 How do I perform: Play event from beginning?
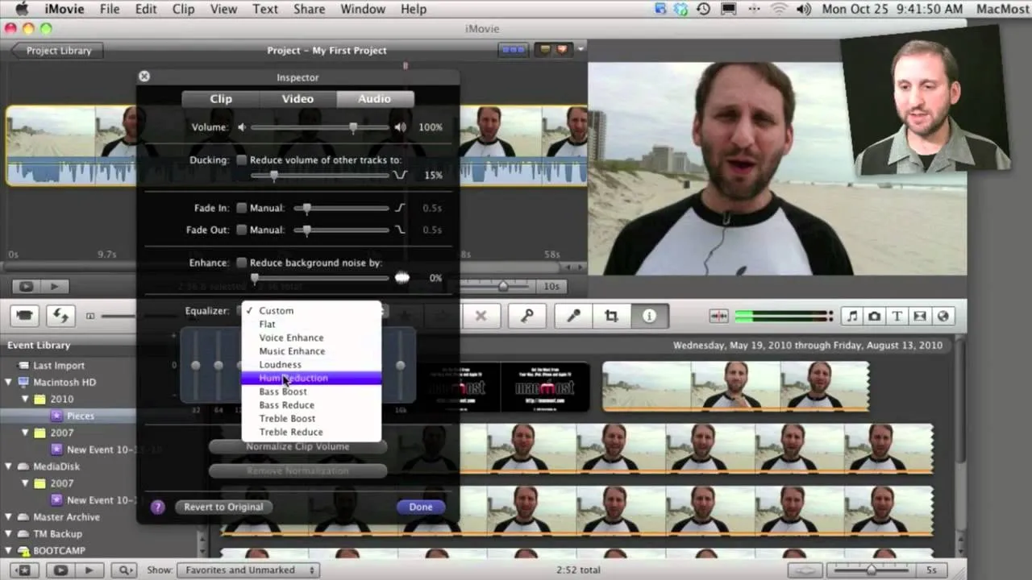[x=89, y=570]
